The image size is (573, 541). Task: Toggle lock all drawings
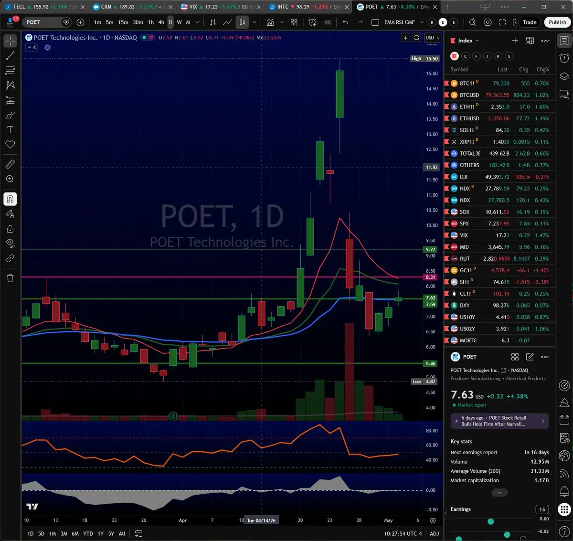click(10, 229)
